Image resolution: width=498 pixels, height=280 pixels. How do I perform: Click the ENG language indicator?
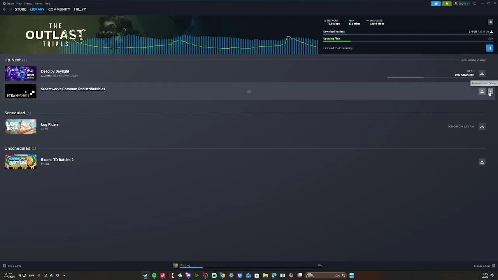pyautogui.click(x=32, y=275)
